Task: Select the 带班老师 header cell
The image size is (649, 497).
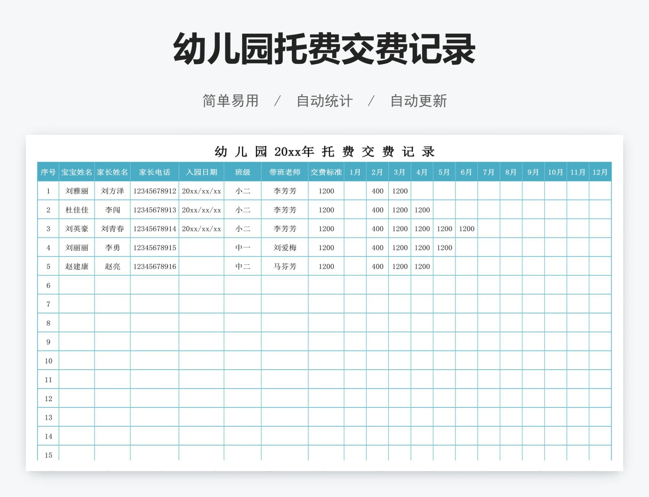Action: point(285,172)
